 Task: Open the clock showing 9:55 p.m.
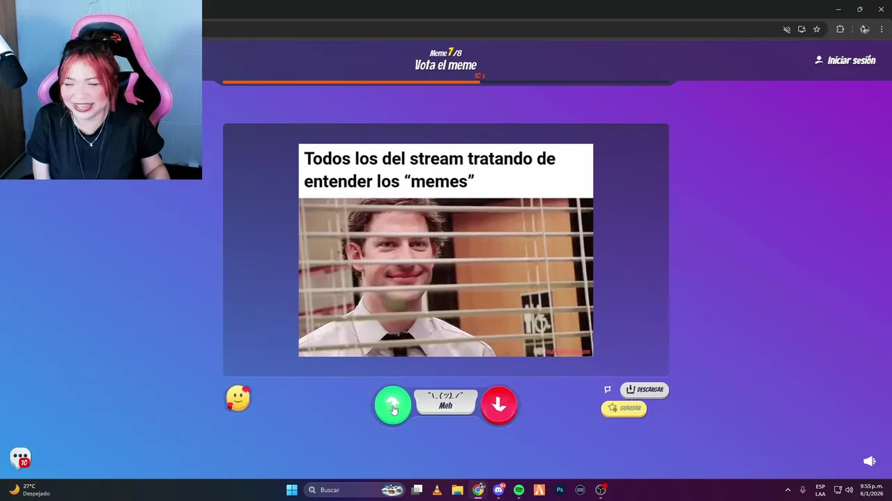pyautogui.click(x=871, y=490)
